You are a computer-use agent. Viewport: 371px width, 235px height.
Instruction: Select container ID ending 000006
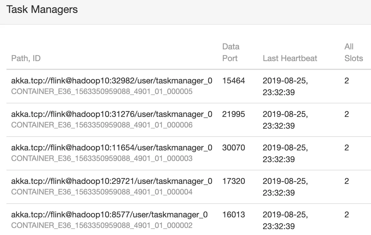(x=102, y=125)
